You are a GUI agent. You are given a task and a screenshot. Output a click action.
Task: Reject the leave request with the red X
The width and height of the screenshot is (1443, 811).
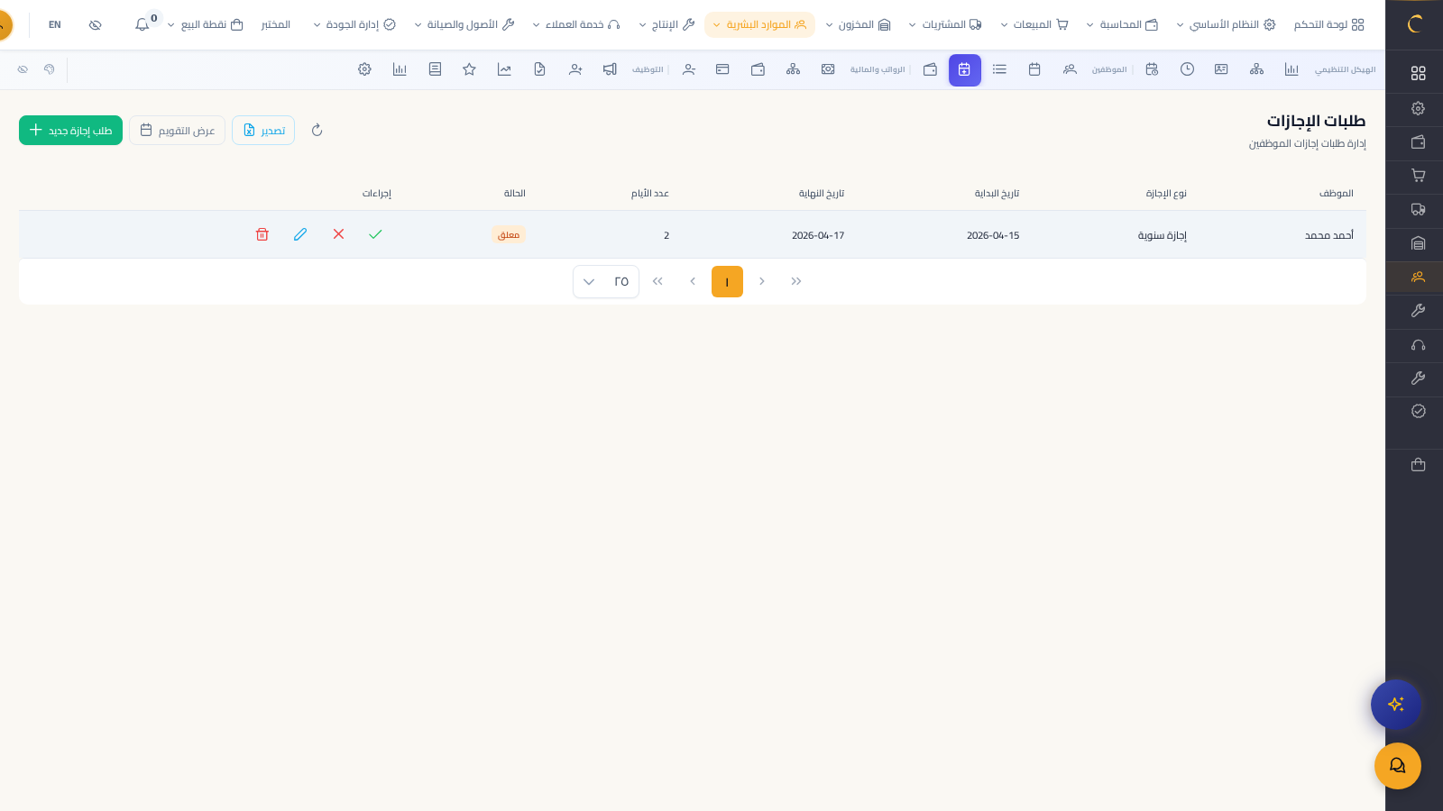(x=338, y=234)
